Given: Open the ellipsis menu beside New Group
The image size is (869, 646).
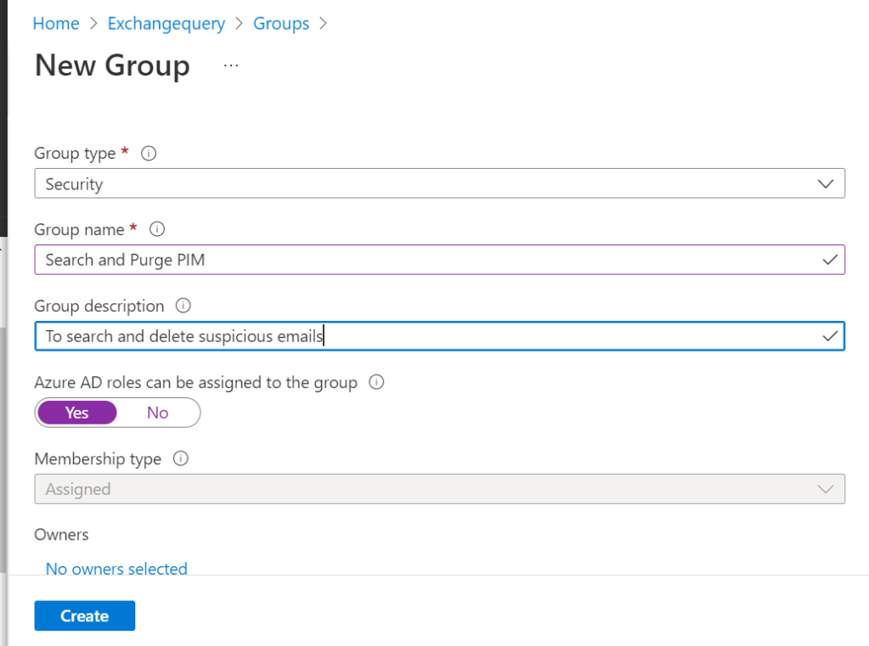Looking at the screenshot, I should tap(231, 65).
